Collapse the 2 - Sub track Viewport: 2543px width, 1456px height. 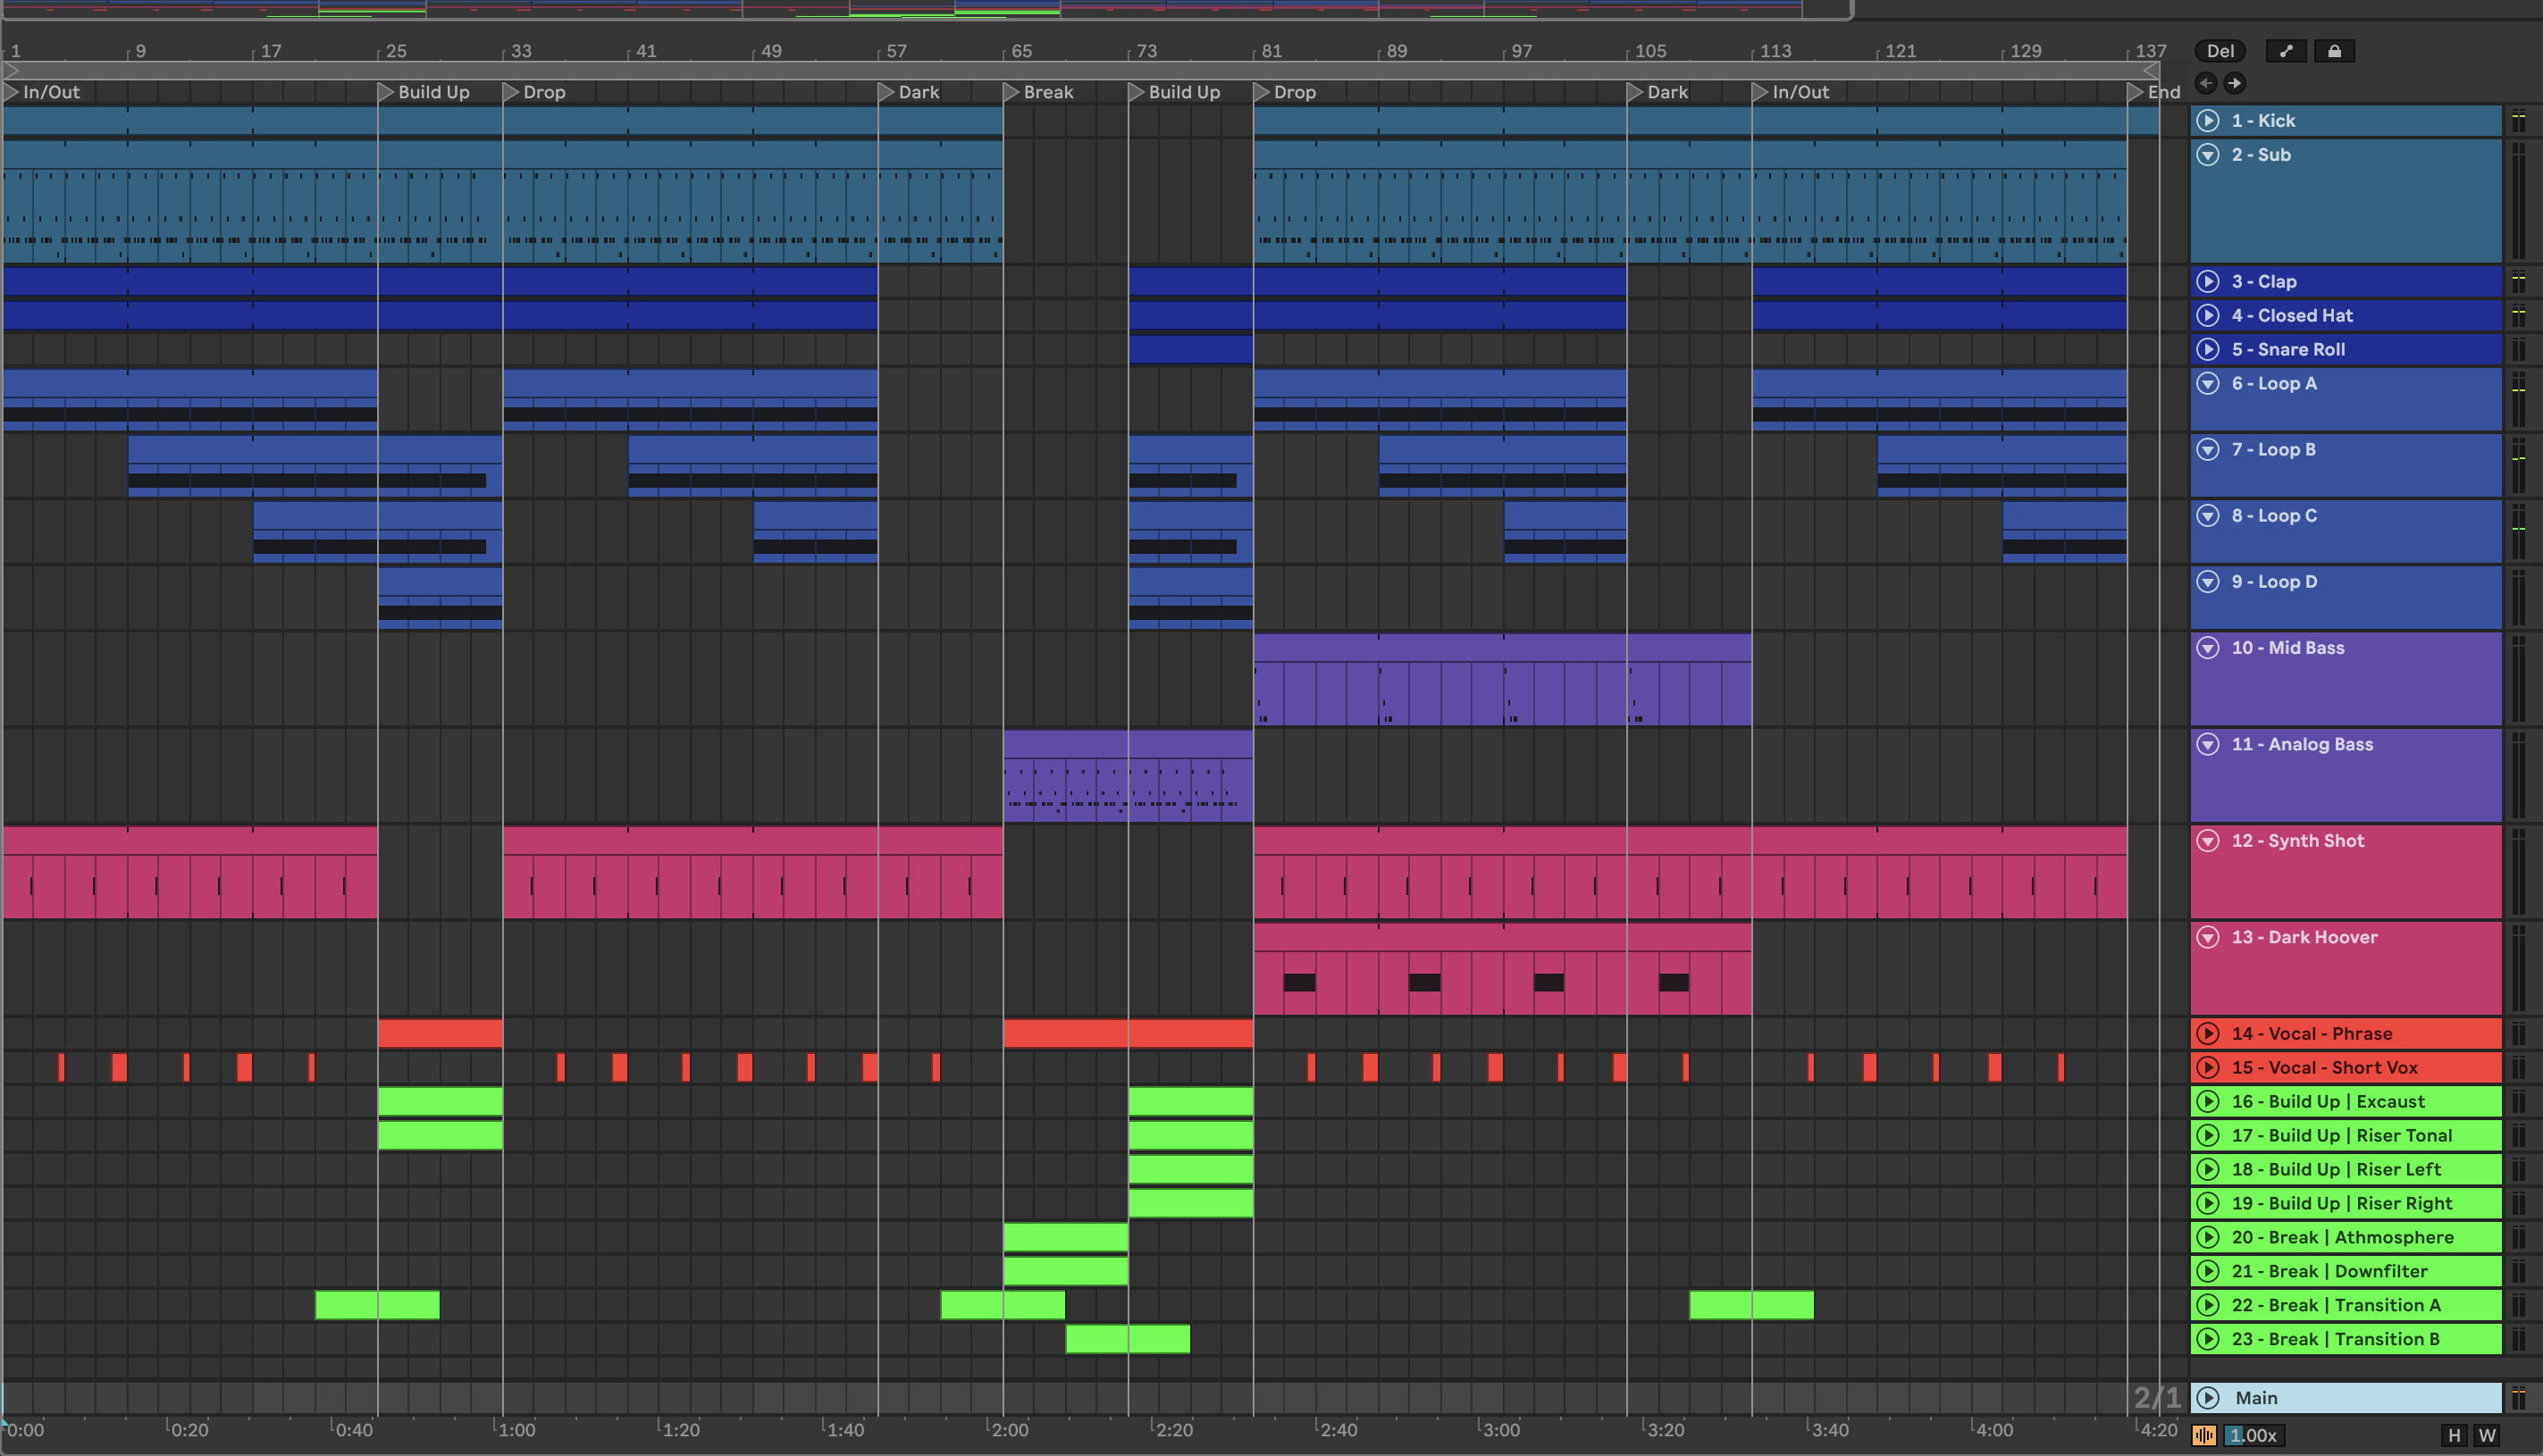coord(2208,155)
